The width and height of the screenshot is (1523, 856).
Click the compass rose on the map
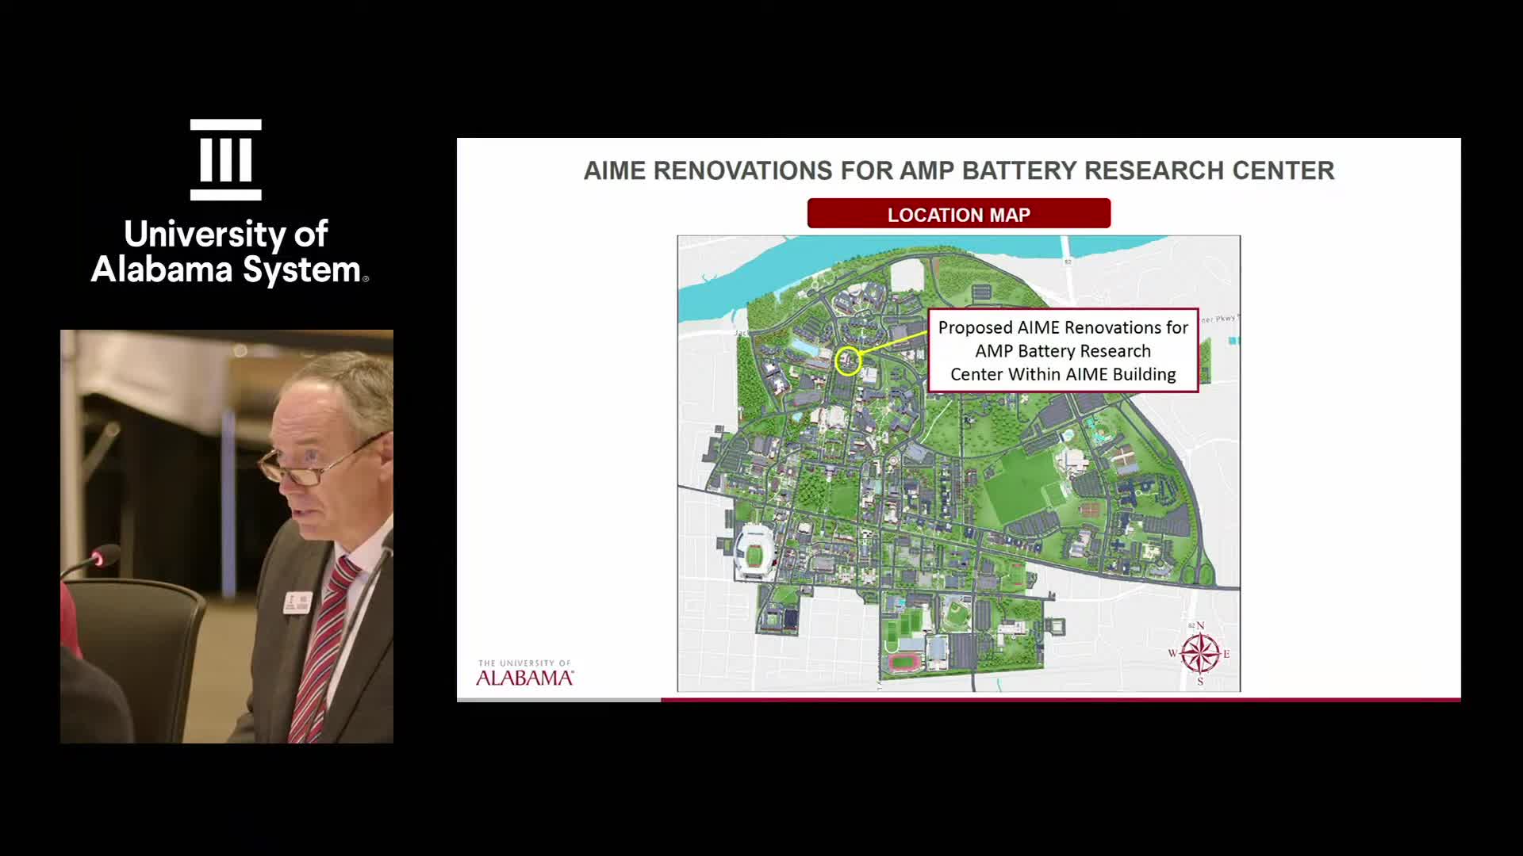click(1200, 655)
